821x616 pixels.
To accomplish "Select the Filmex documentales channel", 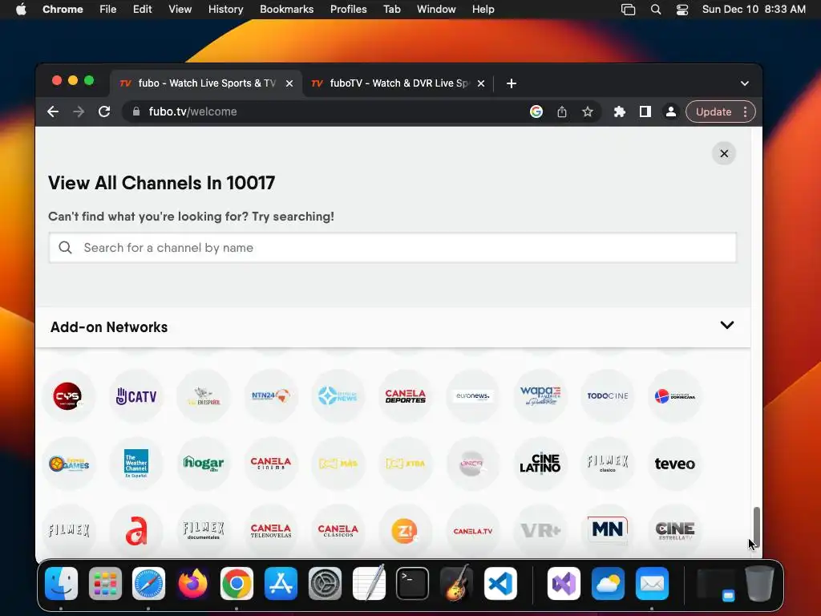I will 204,531.
